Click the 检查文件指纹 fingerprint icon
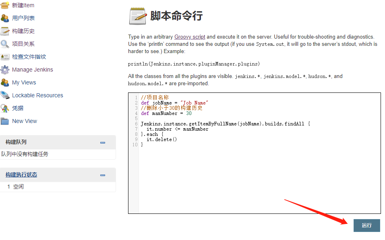The height and width of the screenshot is (240, 385). point(5,57)
